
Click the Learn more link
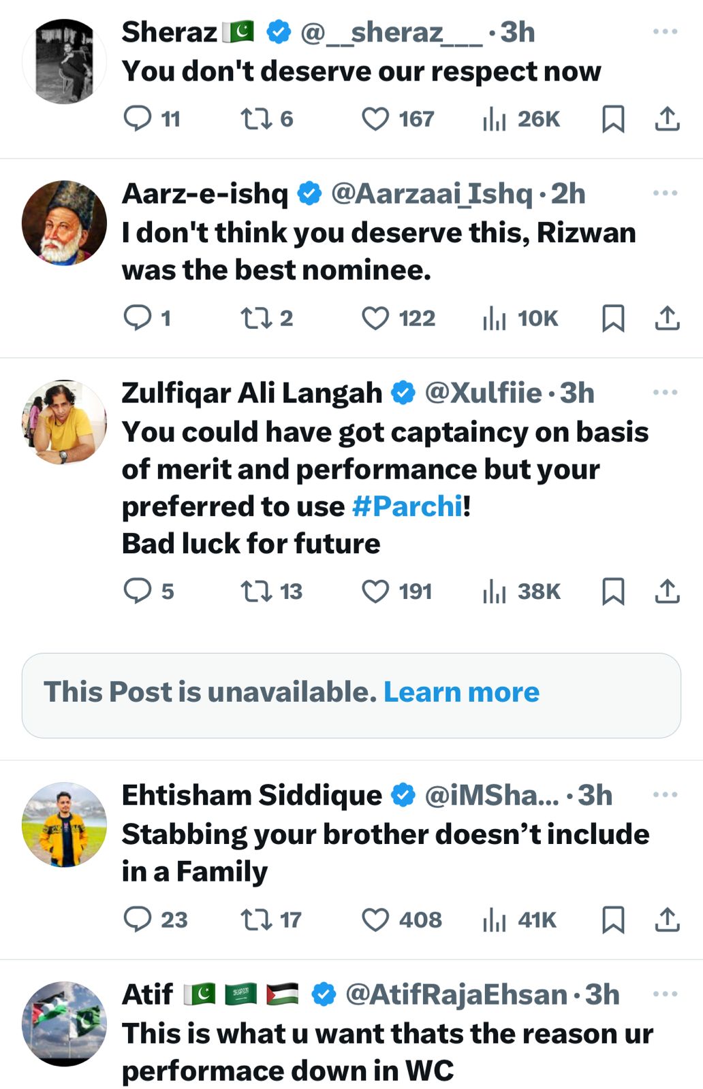pyautogui.click(x=461, y=692)
